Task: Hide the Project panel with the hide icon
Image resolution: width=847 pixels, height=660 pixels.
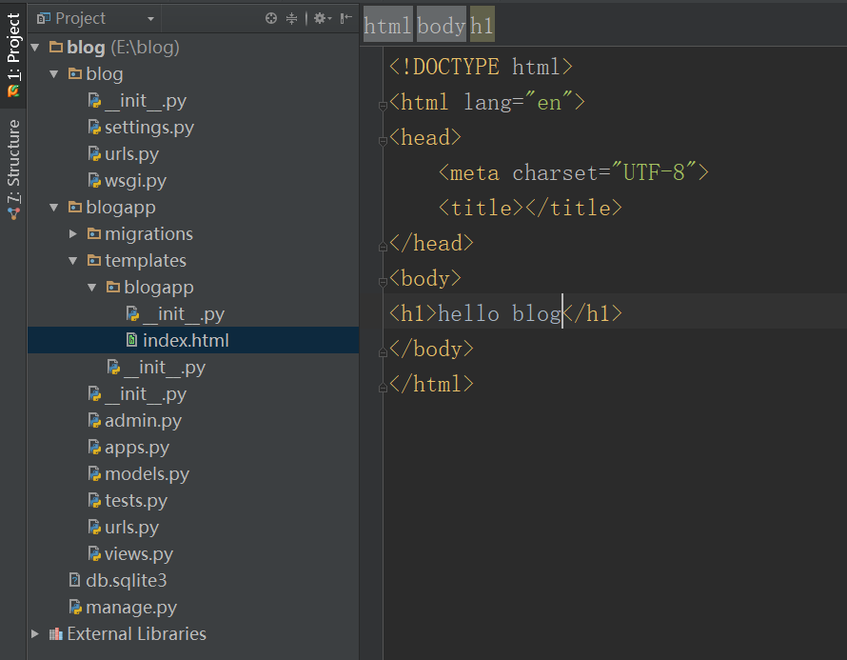Action: [346, 18]
